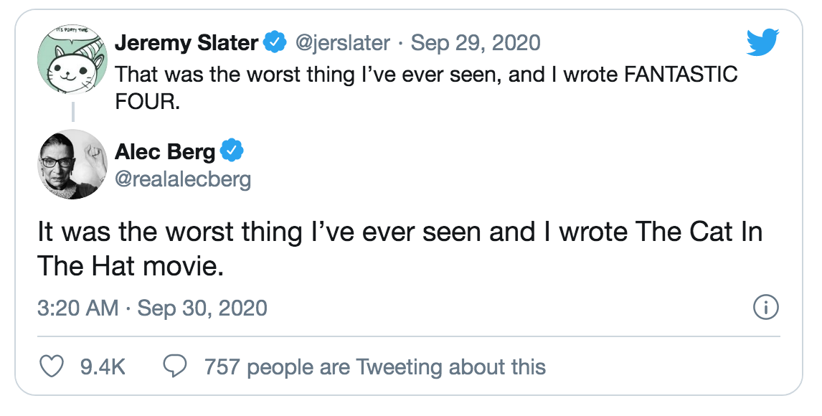Open "757 people are Tweeting about this"
Image resolution: width=822 pixels, height=416 pixels.
pos(374,367)
